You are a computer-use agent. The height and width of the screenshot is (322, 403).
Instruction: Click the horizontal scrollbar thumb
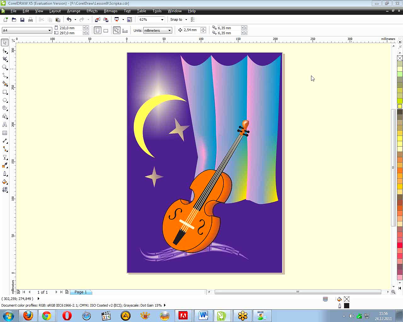coord(298,292)
